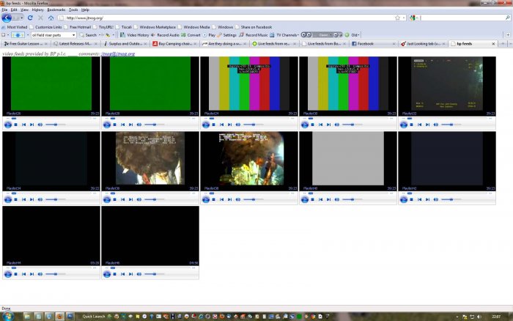
Task: Toggle mute on the Playlist44 player
Action: [x=42, y=274]
